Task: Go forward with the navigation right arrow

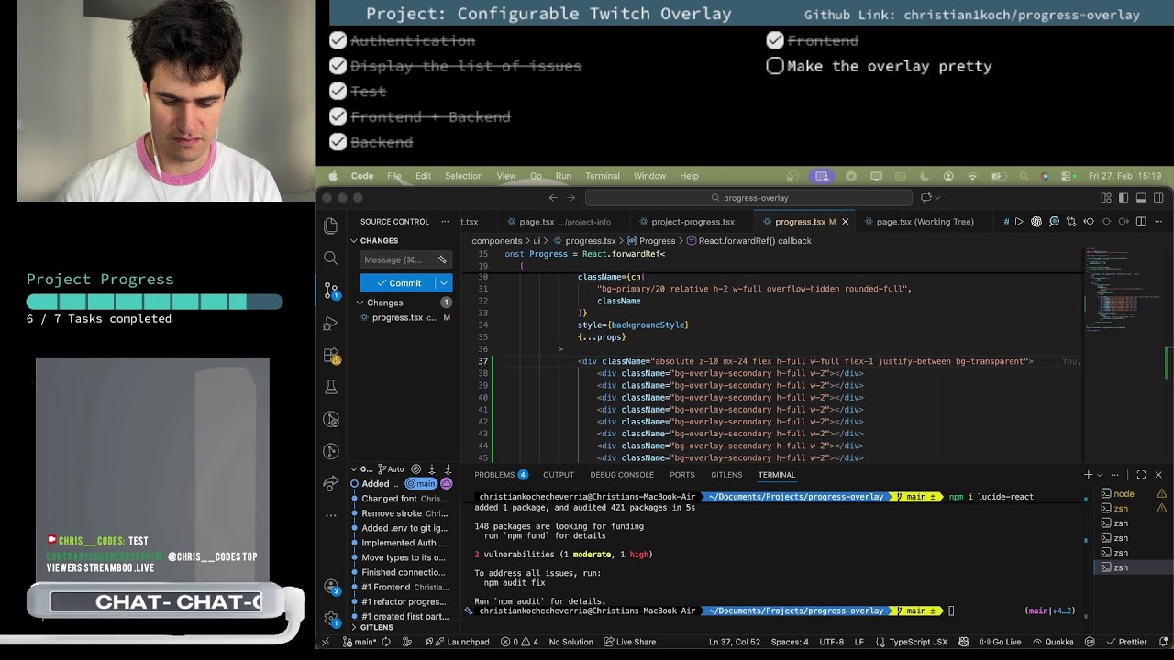Action: click(570, 198)
